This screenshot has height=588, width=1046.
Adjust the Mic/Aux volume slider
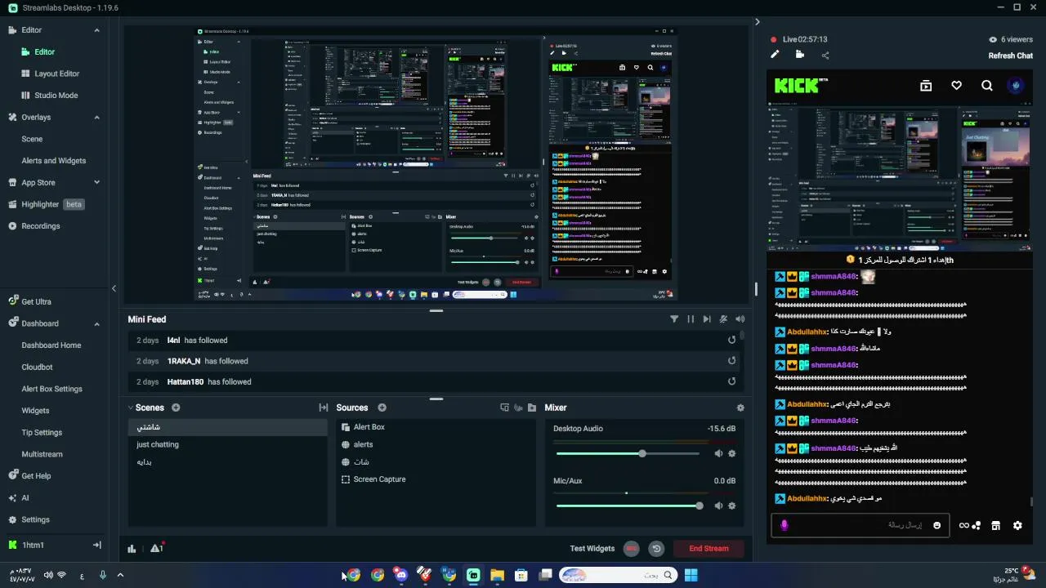point(628,506)
